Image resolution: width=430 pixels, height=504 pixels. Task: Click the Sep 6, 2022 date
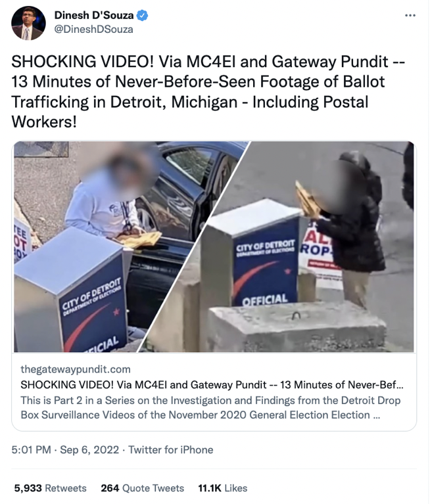89,449
